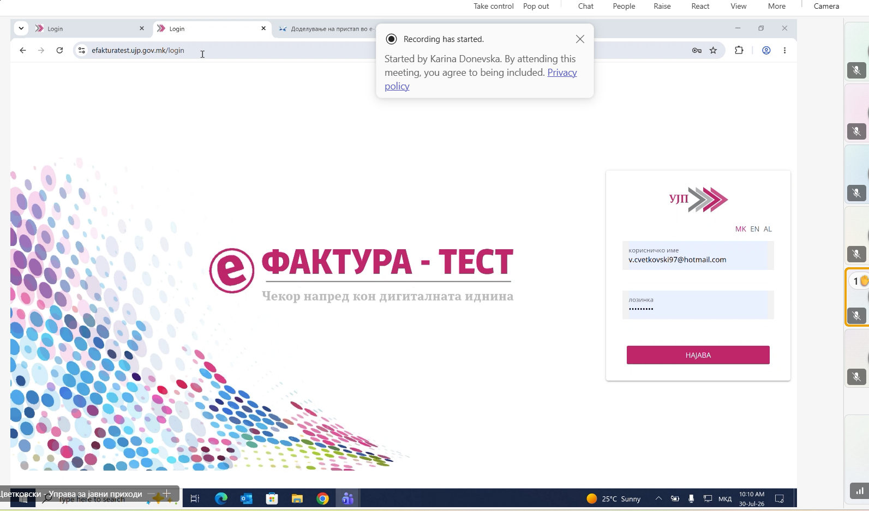869x511 pixels.
Task: Open Outlook from the taskbar
Action: (247, 498)
